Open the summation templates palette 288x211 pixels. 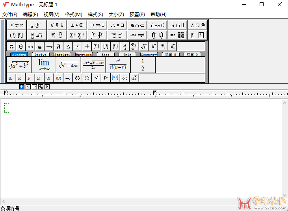coord(77,35)
